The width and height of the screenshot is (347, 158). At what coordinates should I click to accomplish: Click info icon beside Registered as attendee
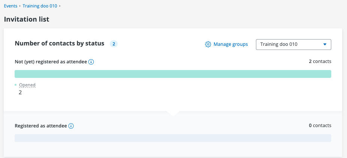coord(71,126)
